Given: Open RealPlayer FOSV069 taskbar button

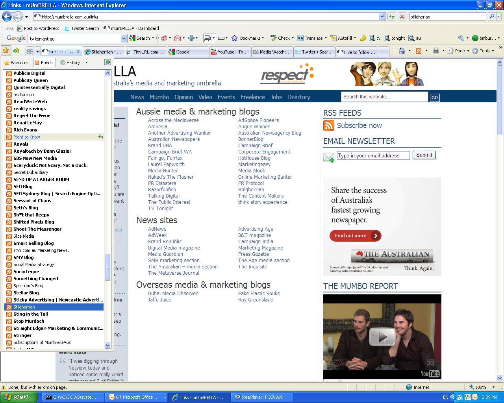Looking at the screenshot, I should 262,397.
